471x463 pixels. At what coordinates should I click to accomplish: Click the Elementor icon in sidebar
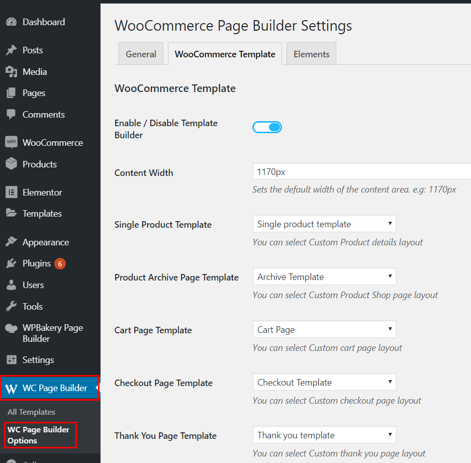click(11, 193)
